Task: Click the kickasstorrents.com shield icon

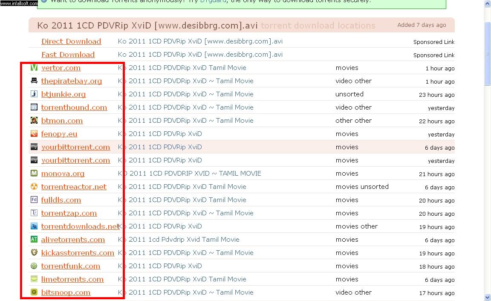Action: [34, 252]
